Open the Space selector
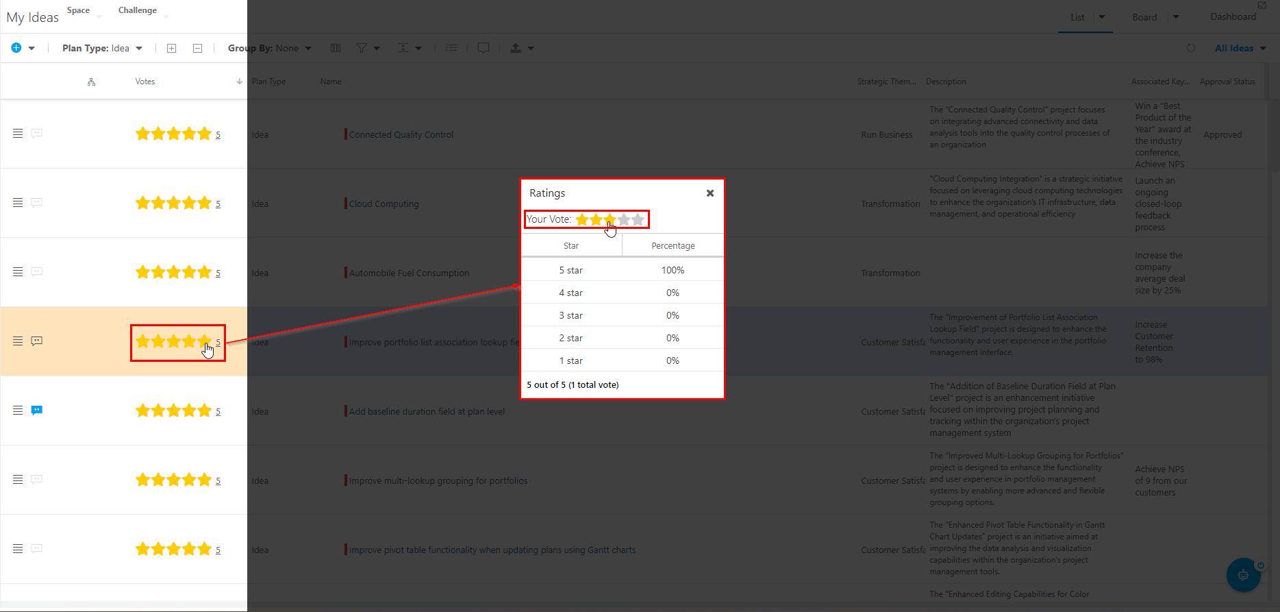Image resolution: width=1280 pixels, height=612 pixels. (84, 11)
